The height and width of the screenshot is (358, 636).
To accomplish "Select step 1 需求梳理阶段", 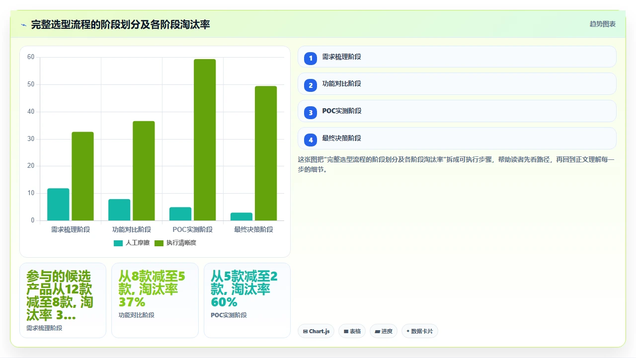I will tap(457, 57).
